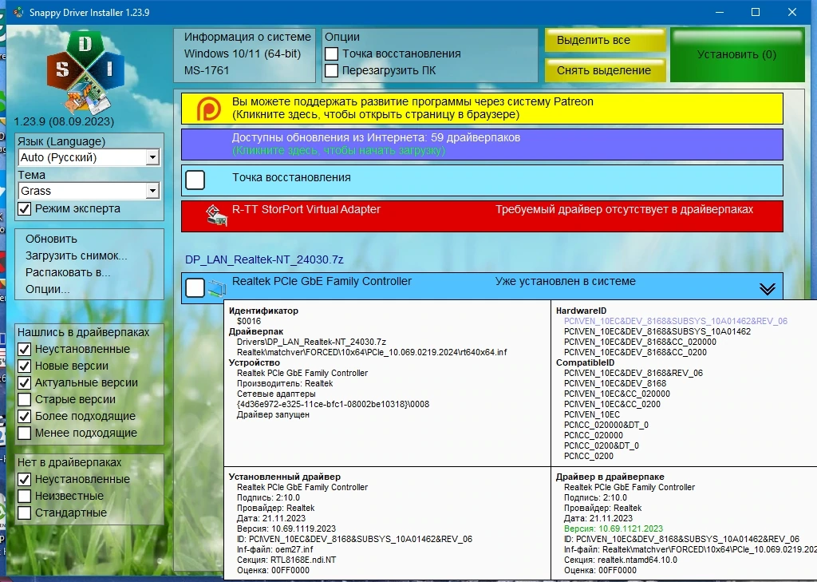This screenshot has width=817, height=582.
Task: Select the Realtek PCIe GbE driver checkbox
Action: click(x=195, y=287)
